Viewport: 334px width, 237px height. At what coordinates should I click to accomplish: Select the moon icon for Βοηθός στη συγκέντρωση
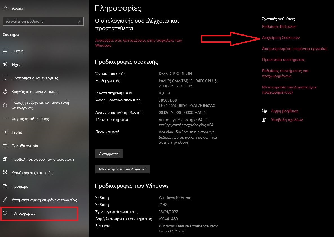click(5, 92)
